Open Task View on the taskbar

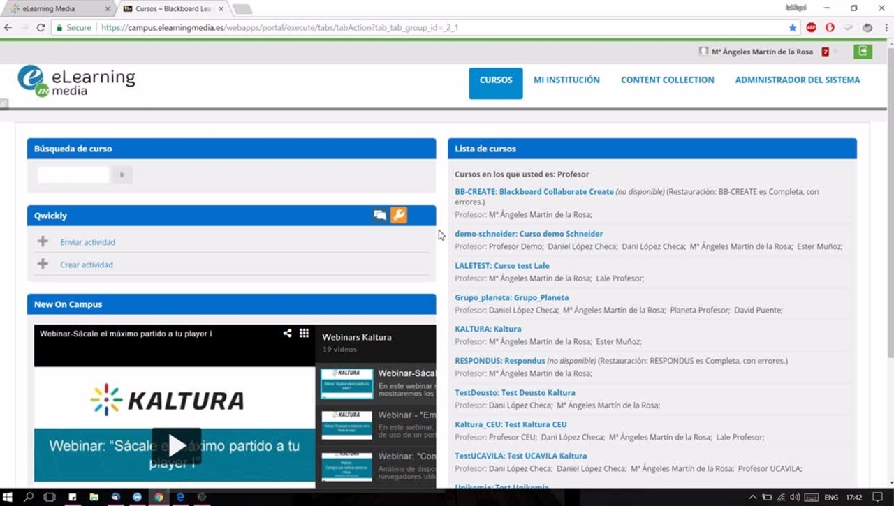pyautogui.click(x=50, y=498)
